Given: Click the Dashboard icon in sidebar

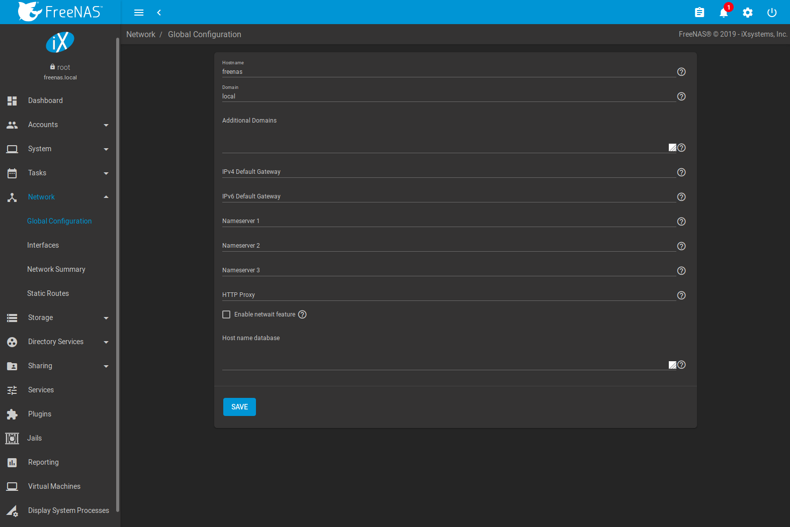Looking at the screenshot, I should pyautogui.click(x=12, y=100).
